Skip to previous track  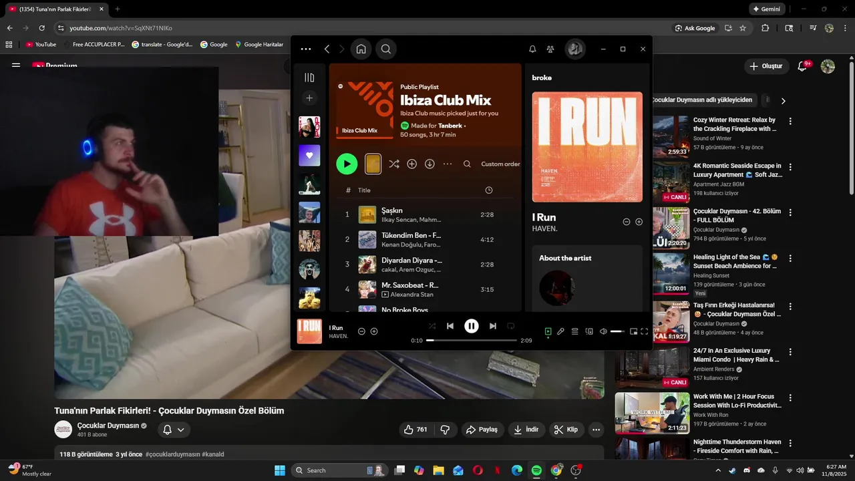click(x=450, y=326)
